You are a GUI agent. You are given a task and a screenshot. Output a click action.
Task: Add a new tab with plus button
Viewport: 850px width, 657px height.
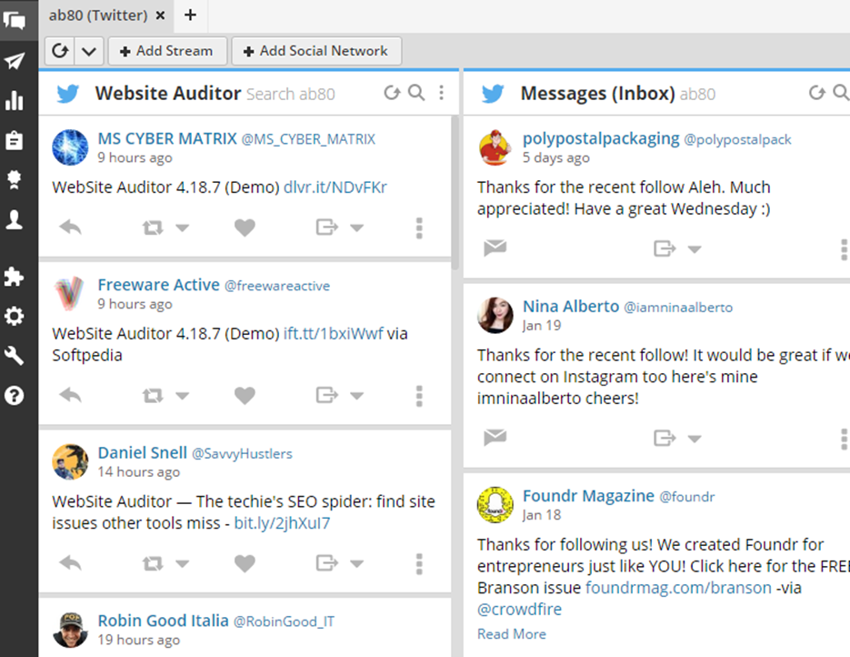click(x=190, y=15)
